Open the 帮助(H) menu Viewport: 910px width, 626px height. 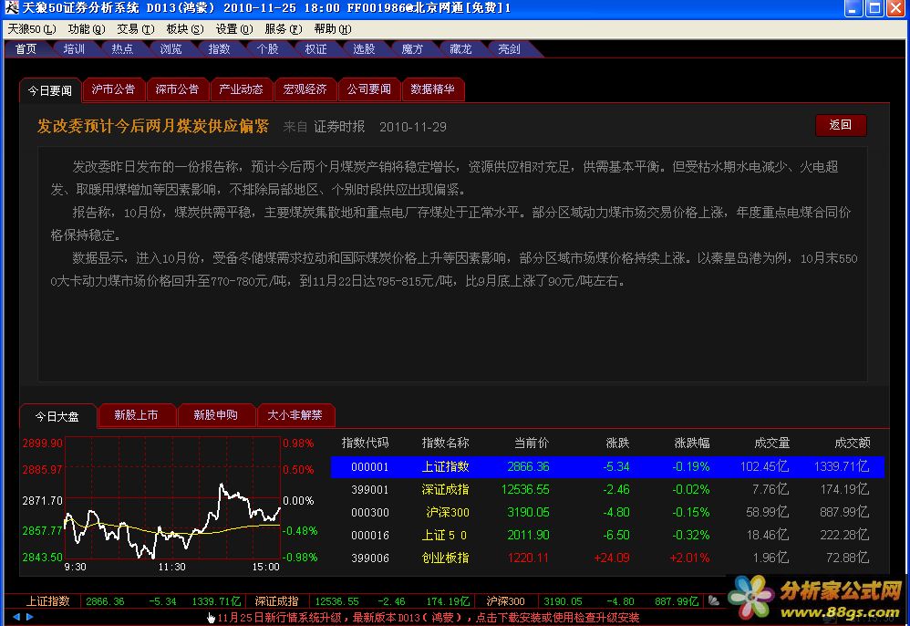(333, 29)
